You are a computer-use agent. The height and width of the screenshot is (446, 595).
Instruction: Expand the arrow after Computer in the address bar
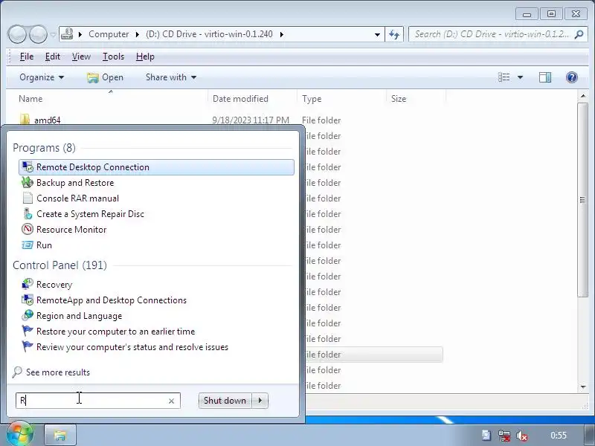[x=137, y=34]
